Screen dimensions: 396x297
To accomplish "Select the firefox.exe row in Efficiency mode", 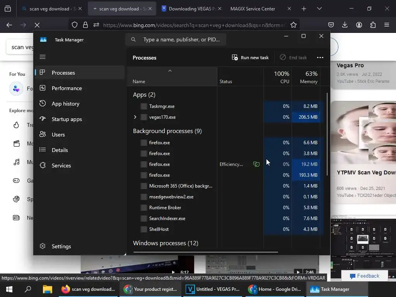I will pyautogui.click(x=225, y=164).
